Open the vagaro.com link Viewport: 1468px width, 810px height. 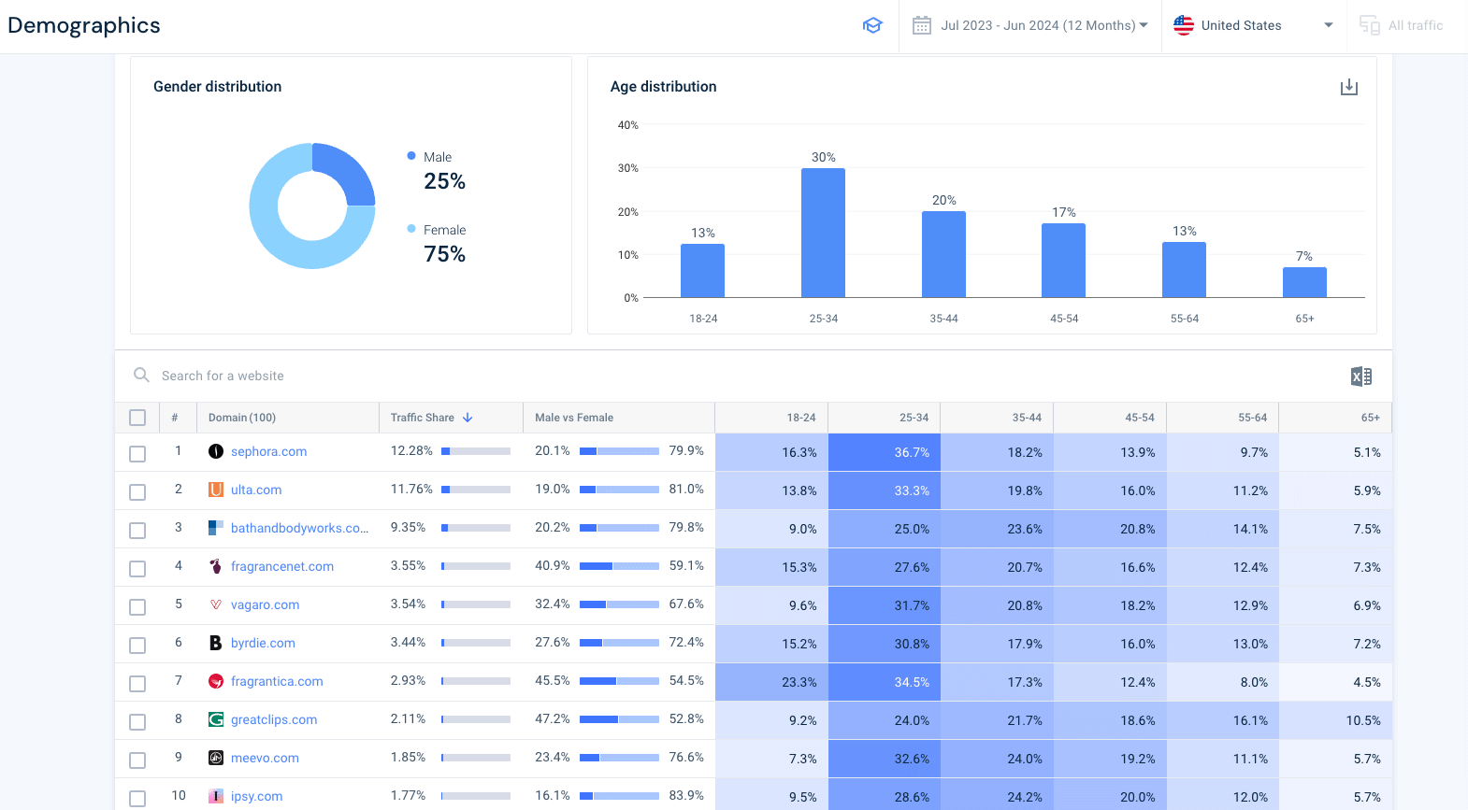(x=265, y=604)
